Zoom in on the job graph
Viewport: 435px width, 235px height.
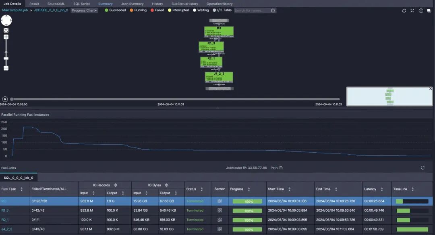coord(6,37)
